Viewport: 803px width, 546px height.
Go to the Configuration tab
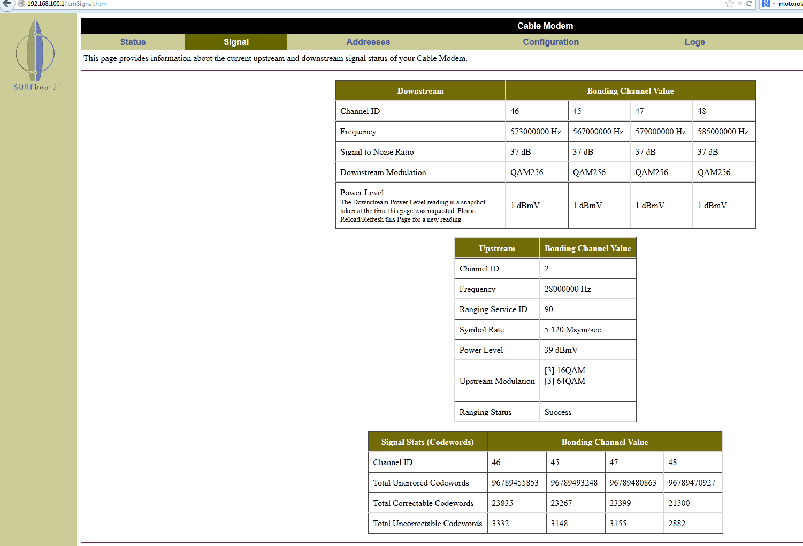pos(550,42)
